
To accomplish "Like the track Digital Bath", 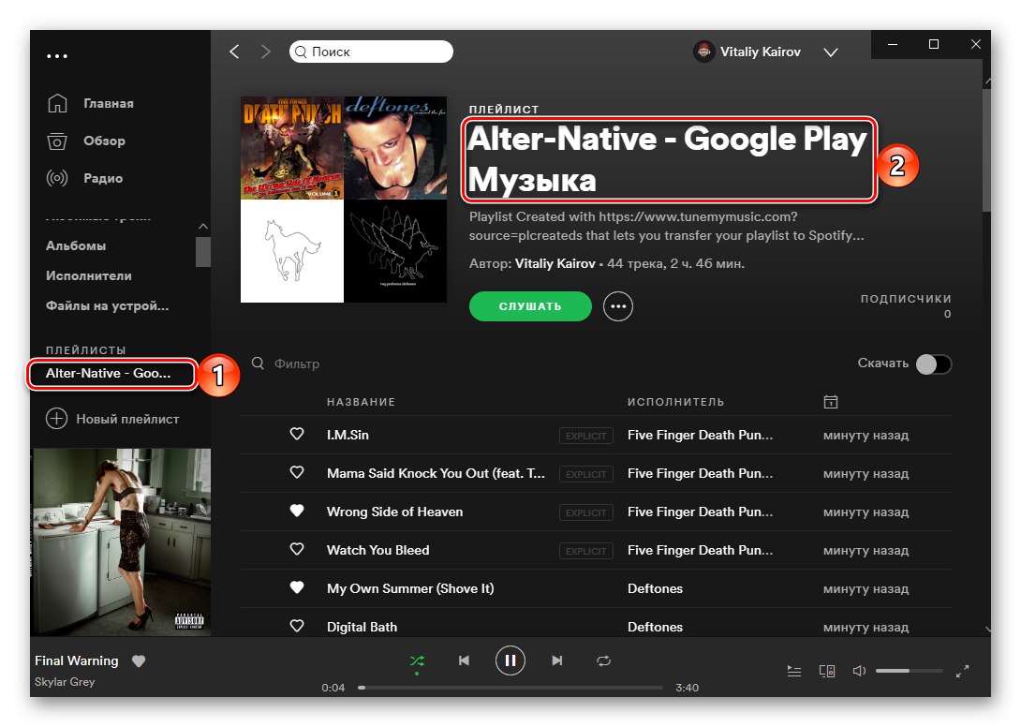I will tap(297, 626).
